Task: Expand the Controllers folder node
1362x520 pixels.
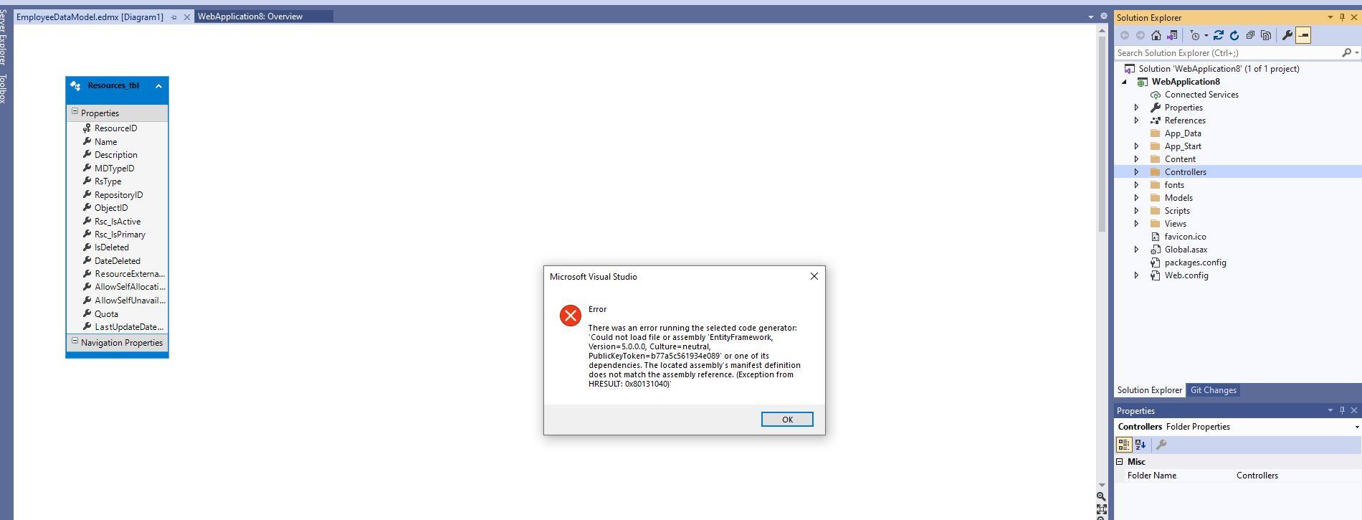Action: pyautogui.click(x=1136, y=172)
